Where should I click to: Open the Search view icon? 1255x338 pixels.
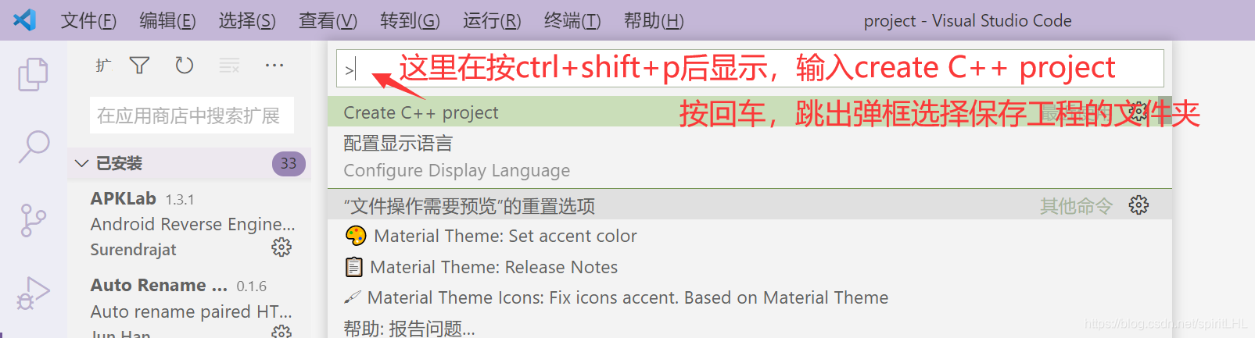point(34,146)
